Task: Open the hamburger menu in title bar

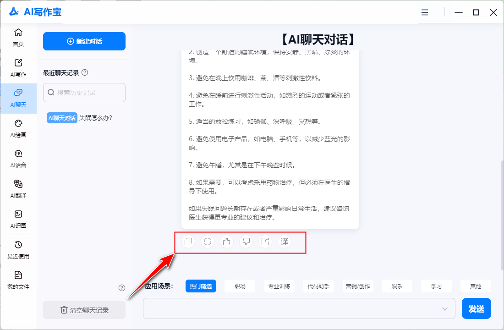Action: (x=425, y=12)
